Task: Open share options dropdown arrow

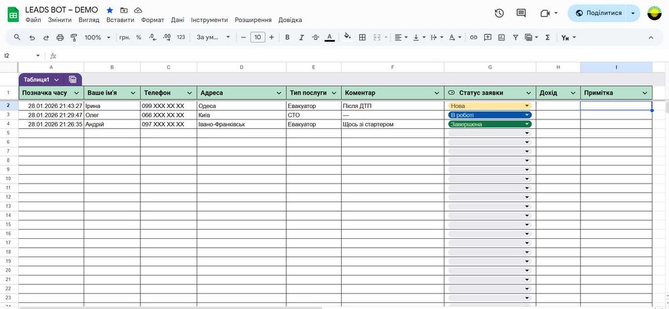Action: click(x=633, y=13)
